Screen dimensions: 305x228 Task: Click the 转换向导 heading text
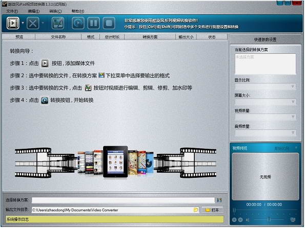pyautogui.click(x=22, y=51)
